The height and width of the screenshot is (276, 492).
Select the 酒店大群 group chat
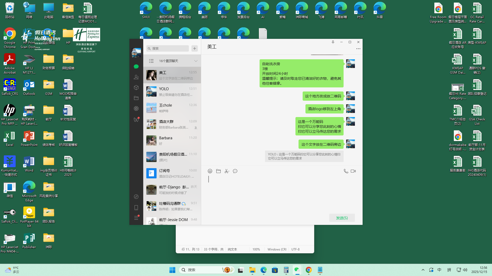pos(172,124)
